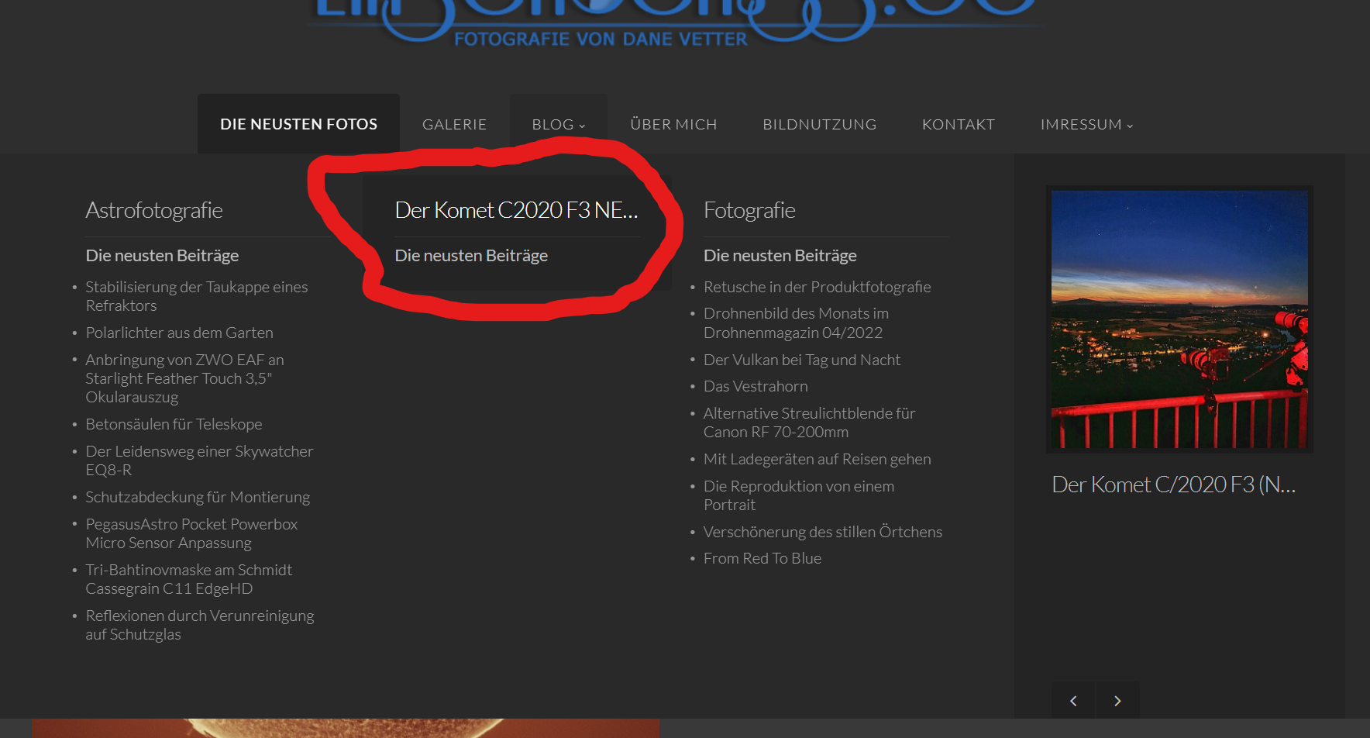Open Das Vestrahorn post
The width and height of the screenshot is (1370, 738).
tap(756, 386)
